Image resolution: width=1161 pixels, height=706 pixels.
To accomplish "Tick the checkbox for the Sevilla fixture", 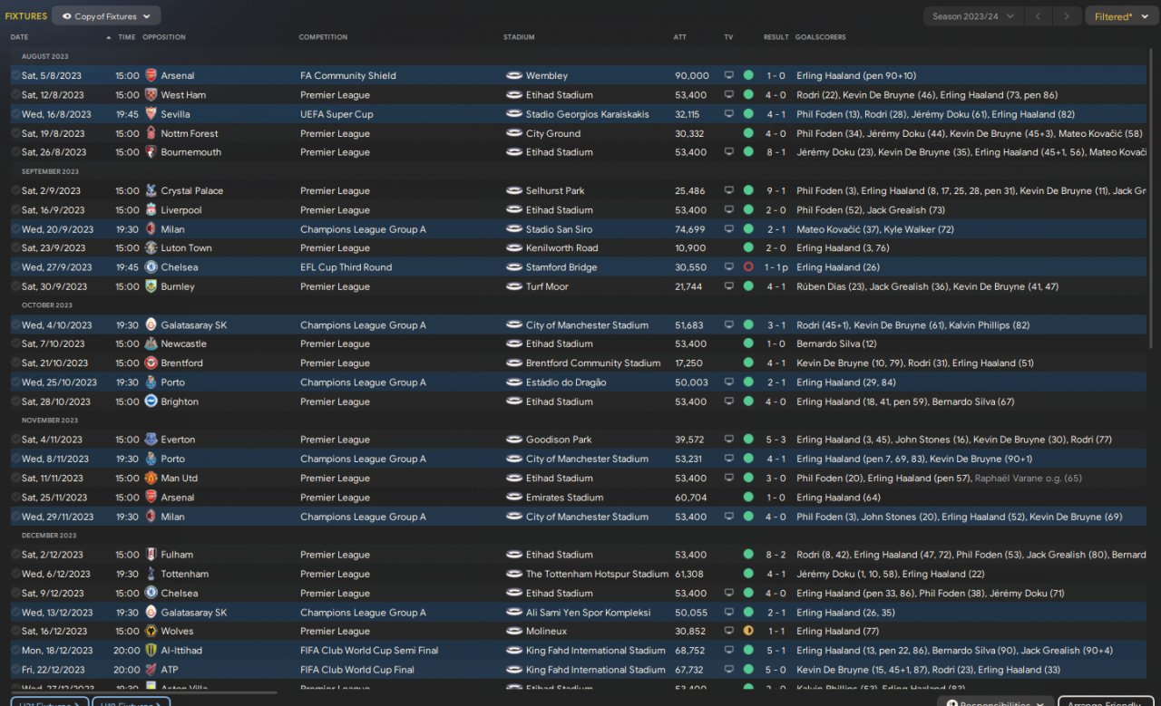I will point(15,114).
